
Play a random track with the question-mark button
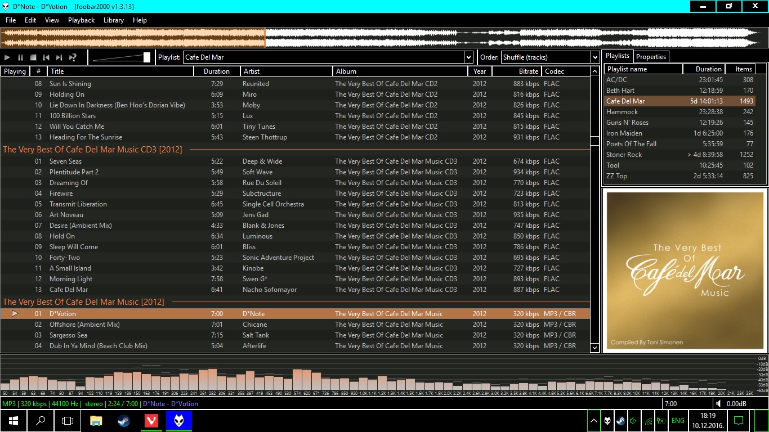click(72, 57)
